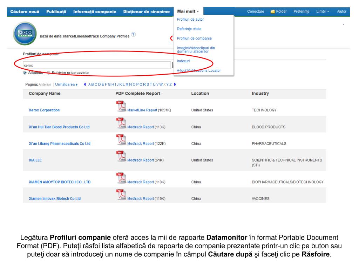Open Medtrack Report (122K) link

[141, 144]
